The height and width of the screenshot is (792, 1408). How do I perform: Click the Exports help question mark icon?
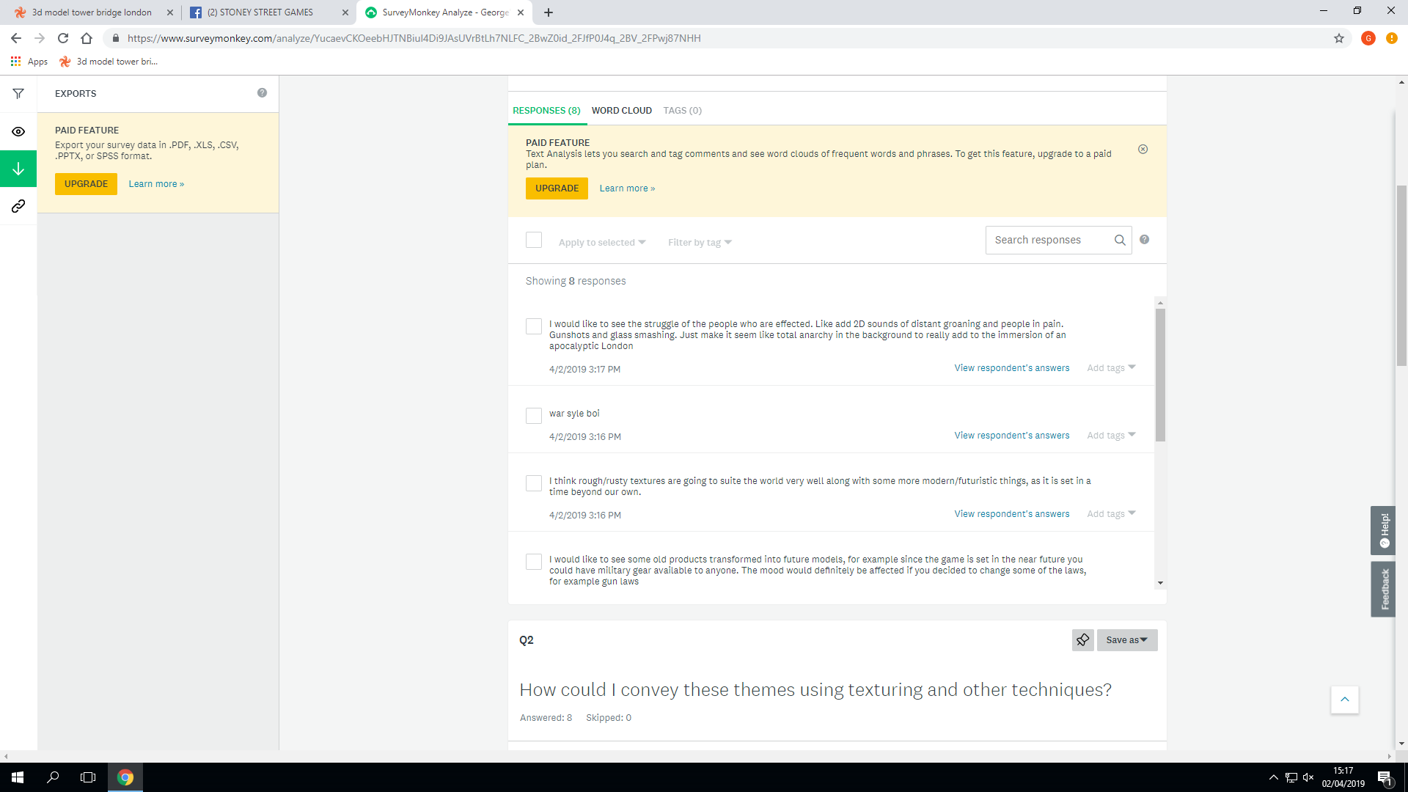pos(262,93)
